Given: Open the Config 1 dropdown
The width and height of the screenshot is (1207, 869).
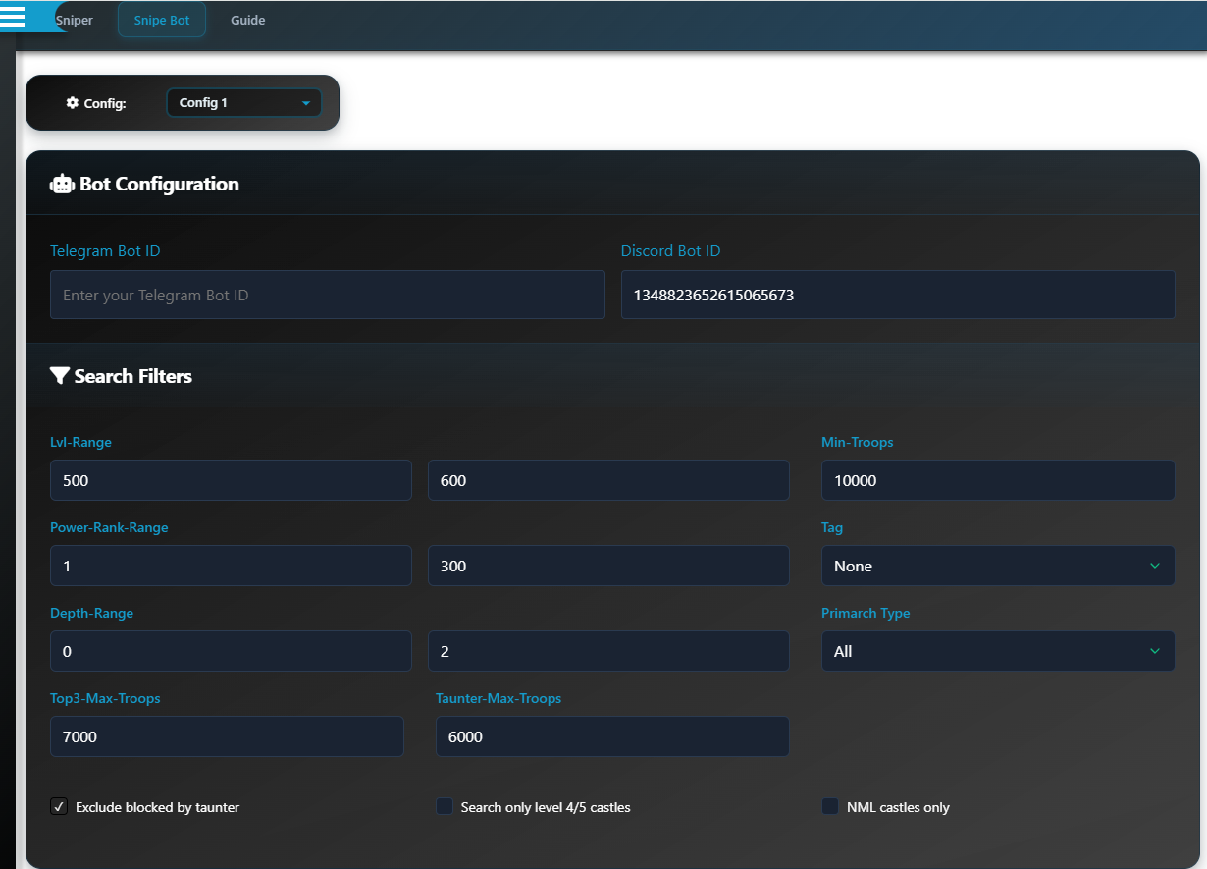Looking at the screenshot, I should coord(243,103).
